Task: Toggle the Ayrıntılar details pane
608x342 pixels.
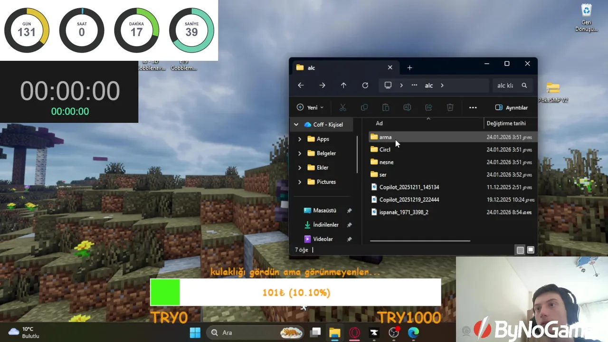Action: (512, 107)
